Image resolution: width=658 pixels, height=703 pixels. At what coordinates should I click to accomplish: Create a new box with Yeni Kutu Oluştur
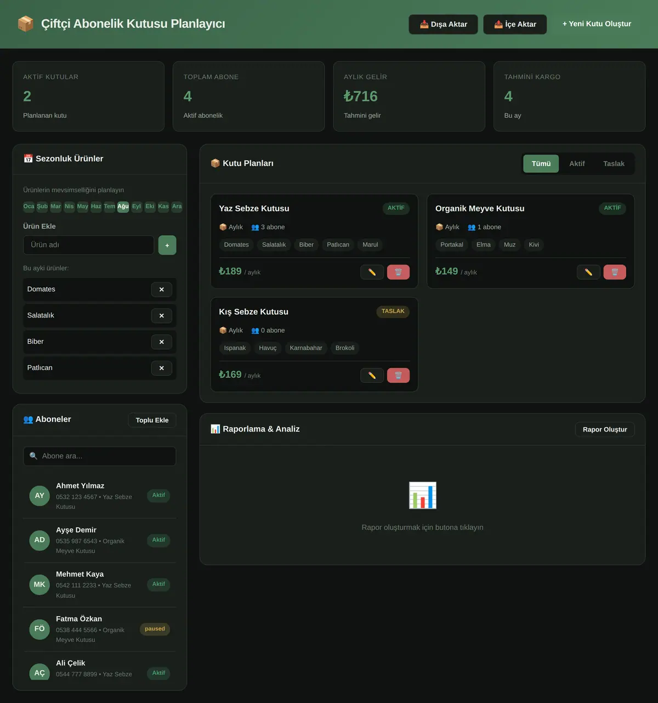tap(597, 24)
